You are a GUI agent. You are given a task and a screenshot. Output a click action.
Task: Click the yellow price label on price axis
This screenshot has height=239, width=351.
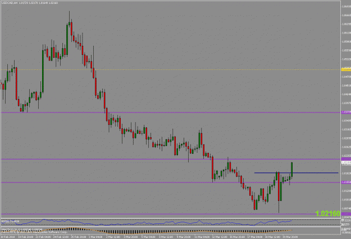click(x=346, y=69)
